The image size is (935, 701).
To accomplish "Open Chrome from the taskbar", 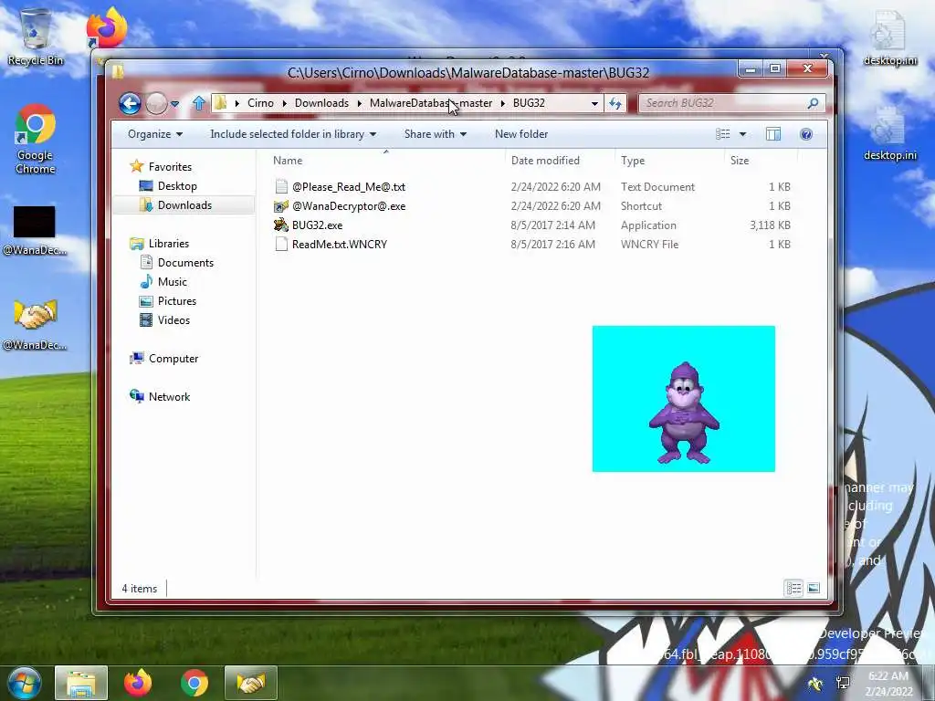I will point(194,683).
